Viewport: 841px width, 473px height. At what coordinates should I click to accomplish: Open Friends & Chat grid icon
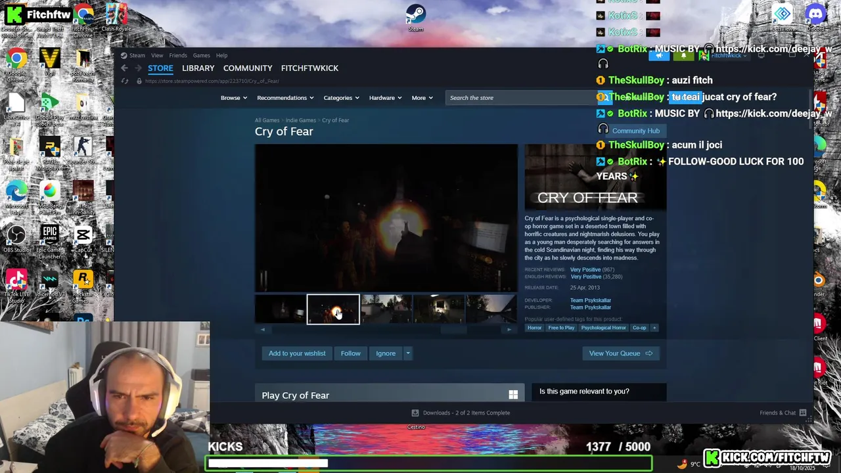[802, 413]
